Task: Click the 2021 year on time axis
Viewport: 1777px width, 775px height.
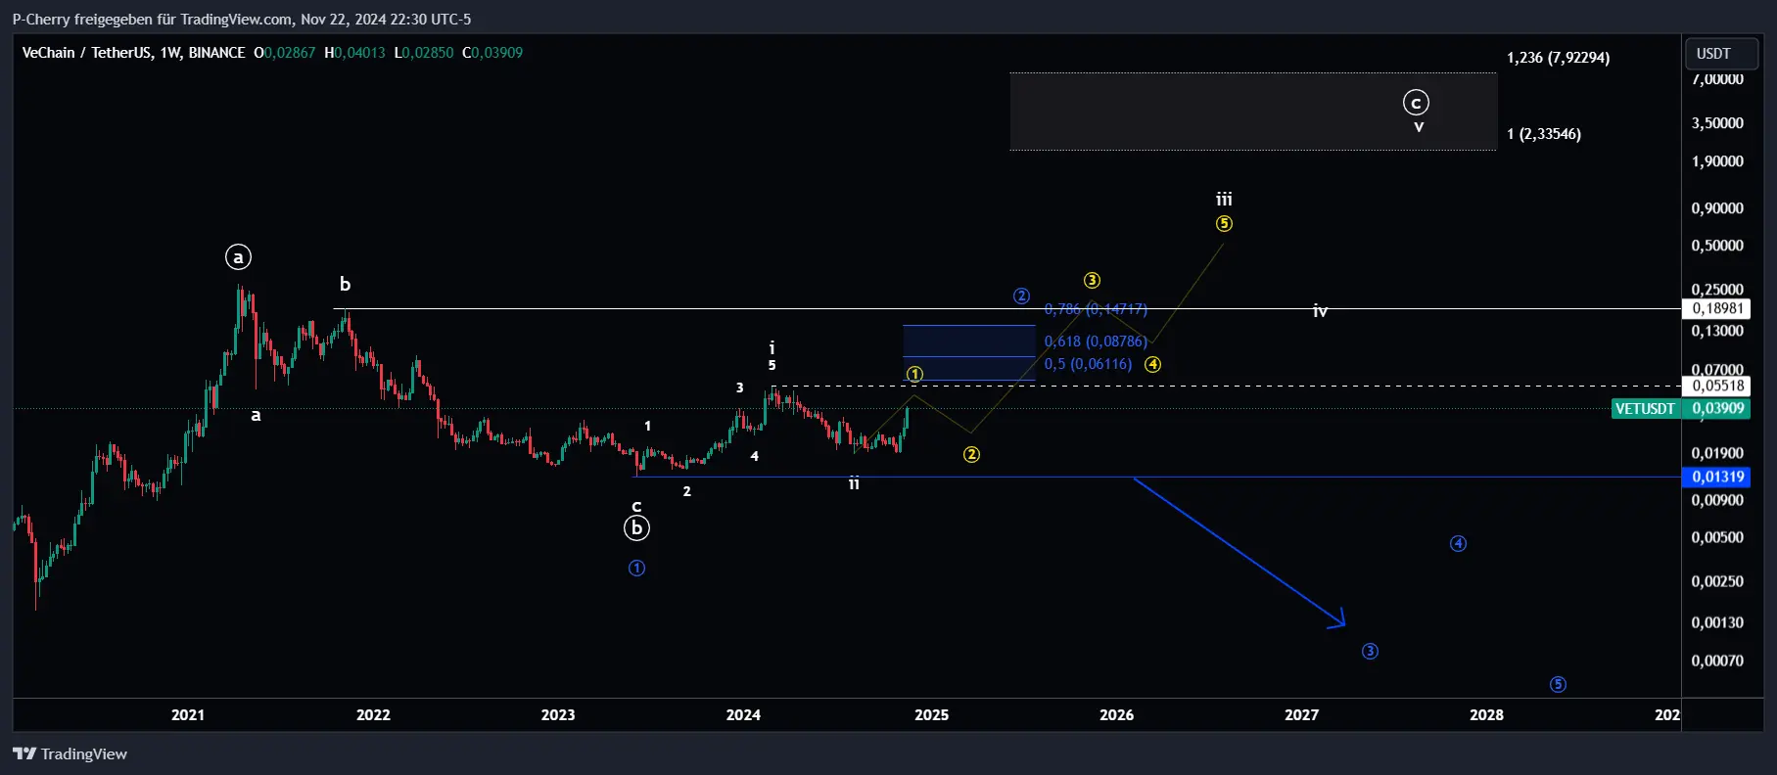Action: [x=188, y=714]
